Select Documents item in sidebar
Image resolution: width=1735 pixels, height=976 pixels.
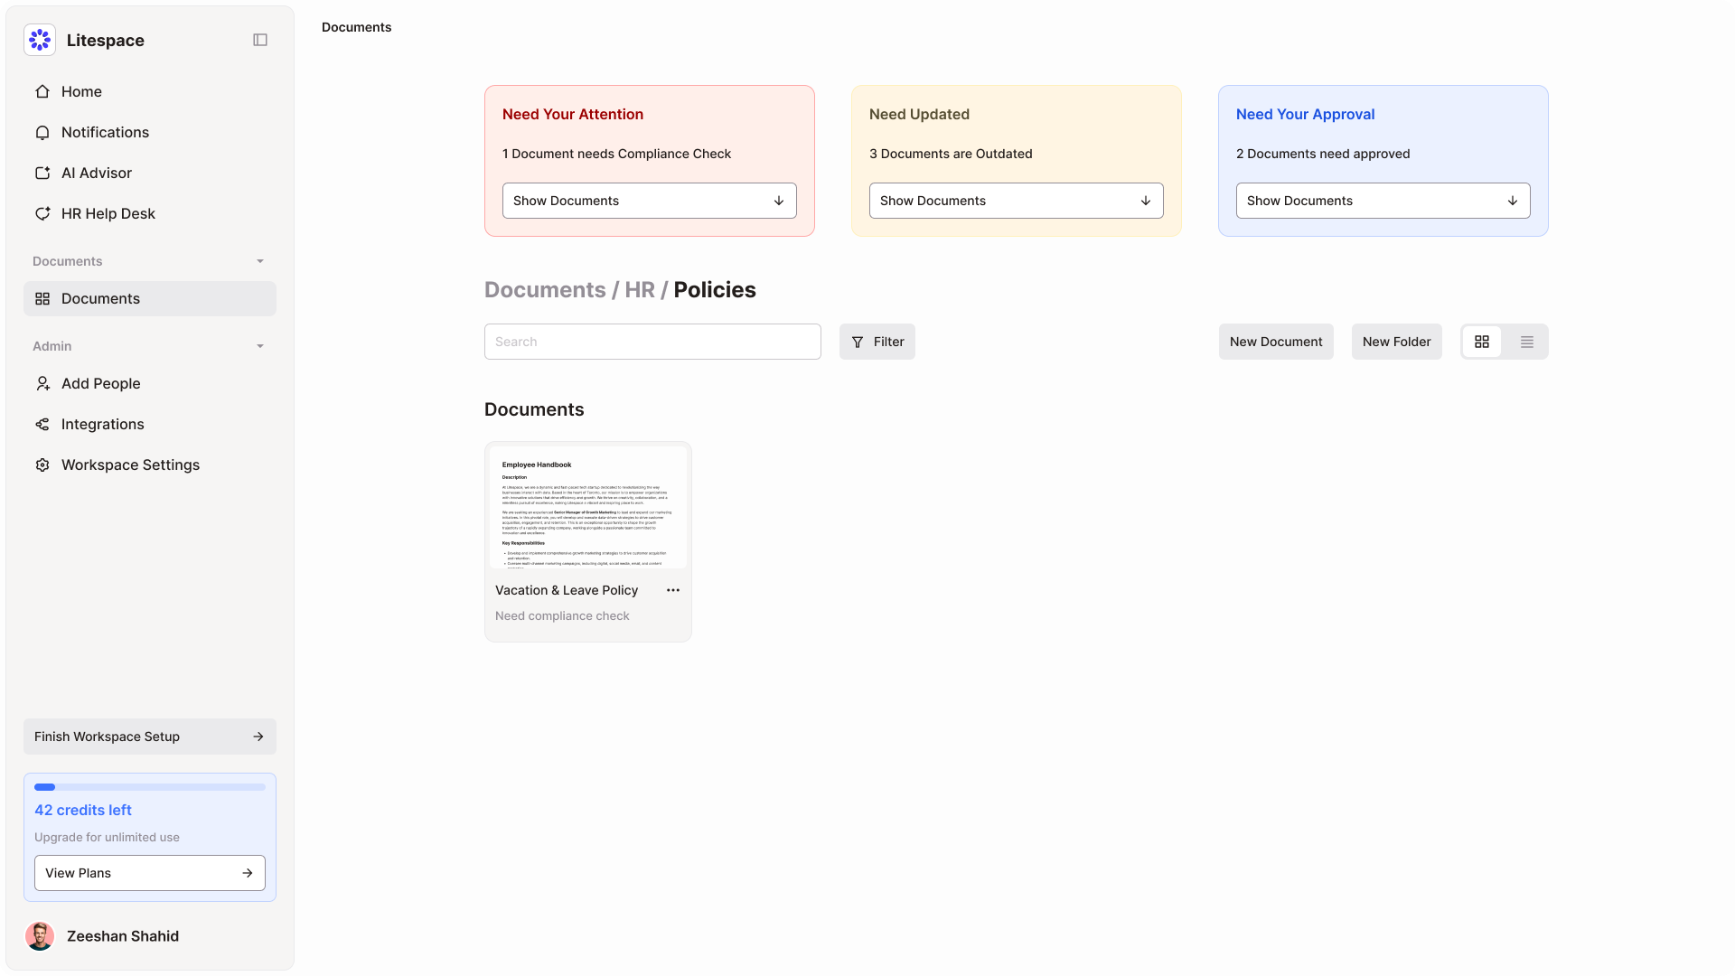150,299
